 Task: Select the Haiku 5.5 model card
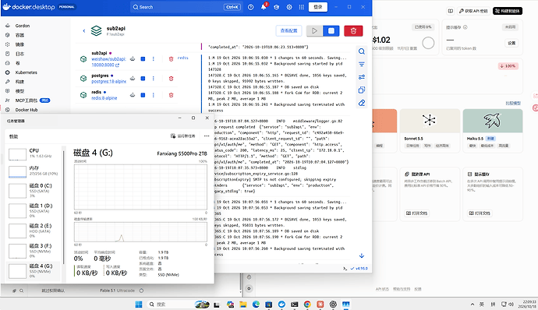(493, 131)
